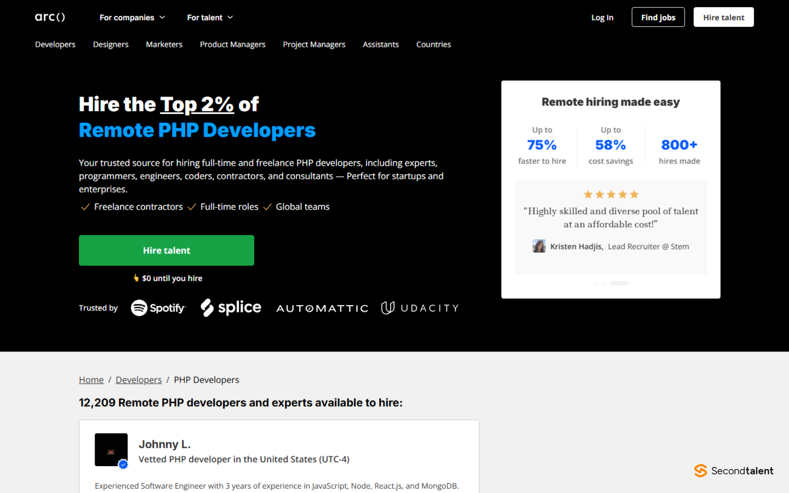Click the Secondtalent logo
This screenshot has width=789, height=493.
coord(734,471)
